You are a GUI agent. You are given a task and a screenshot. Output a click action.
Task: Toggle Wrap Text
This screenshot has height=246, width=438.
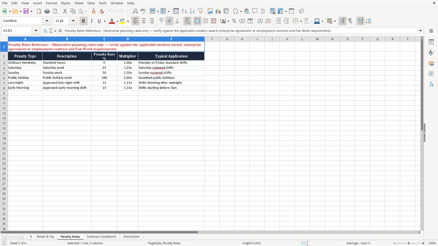click(x=188, y=21)
